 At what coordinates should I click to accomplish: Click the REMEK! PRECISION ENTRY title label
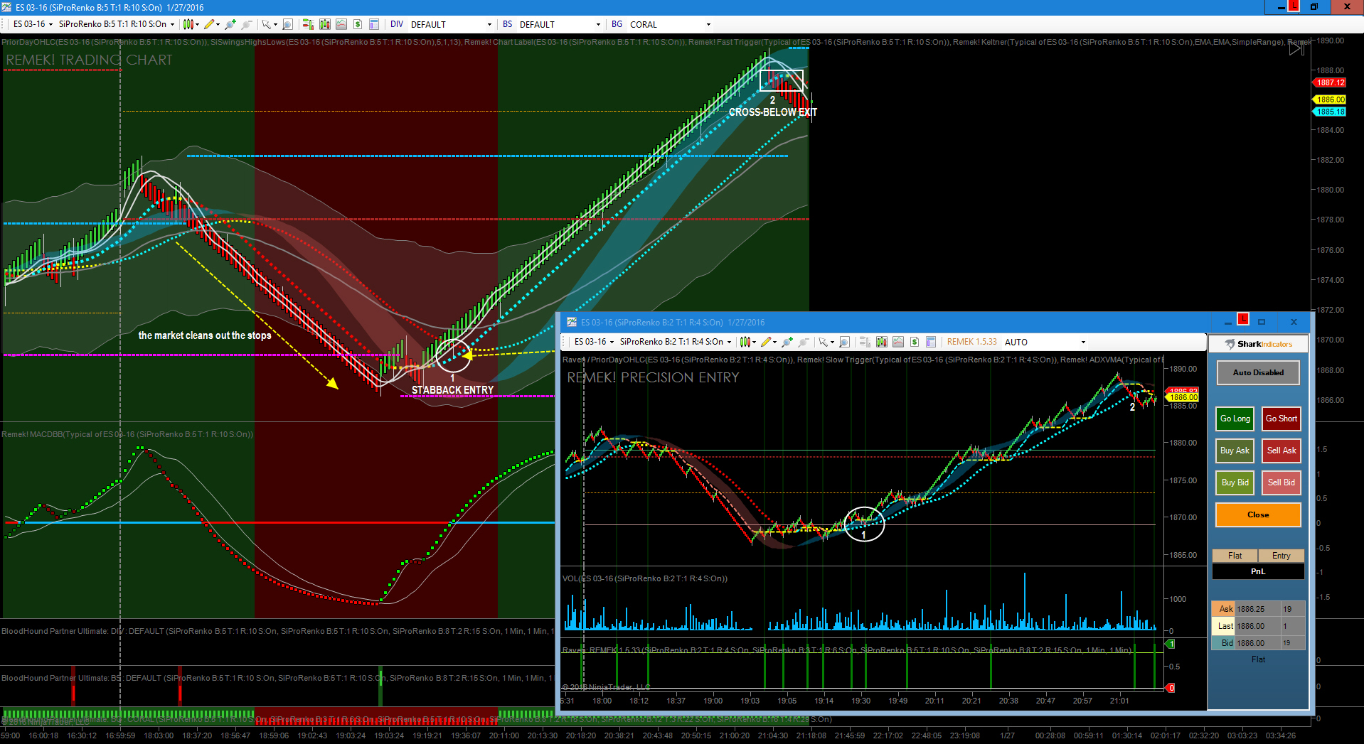pos(653,378)
